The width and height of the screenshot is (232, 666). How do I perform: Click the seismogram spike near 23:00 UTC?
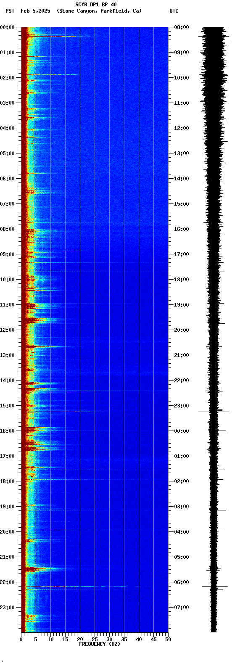pos(214,412)
